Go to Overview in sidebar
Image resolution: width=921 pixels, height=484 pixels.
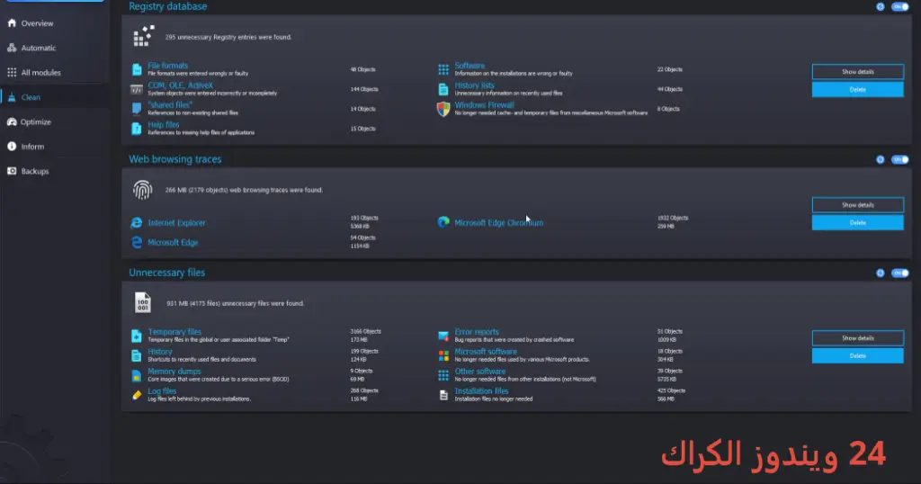pos(37,22)
